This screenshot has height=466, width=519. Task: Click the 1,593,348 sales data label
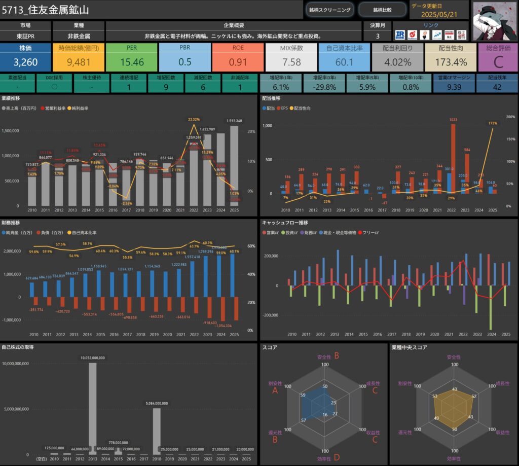pyautogui.click(x=234, y=121)
